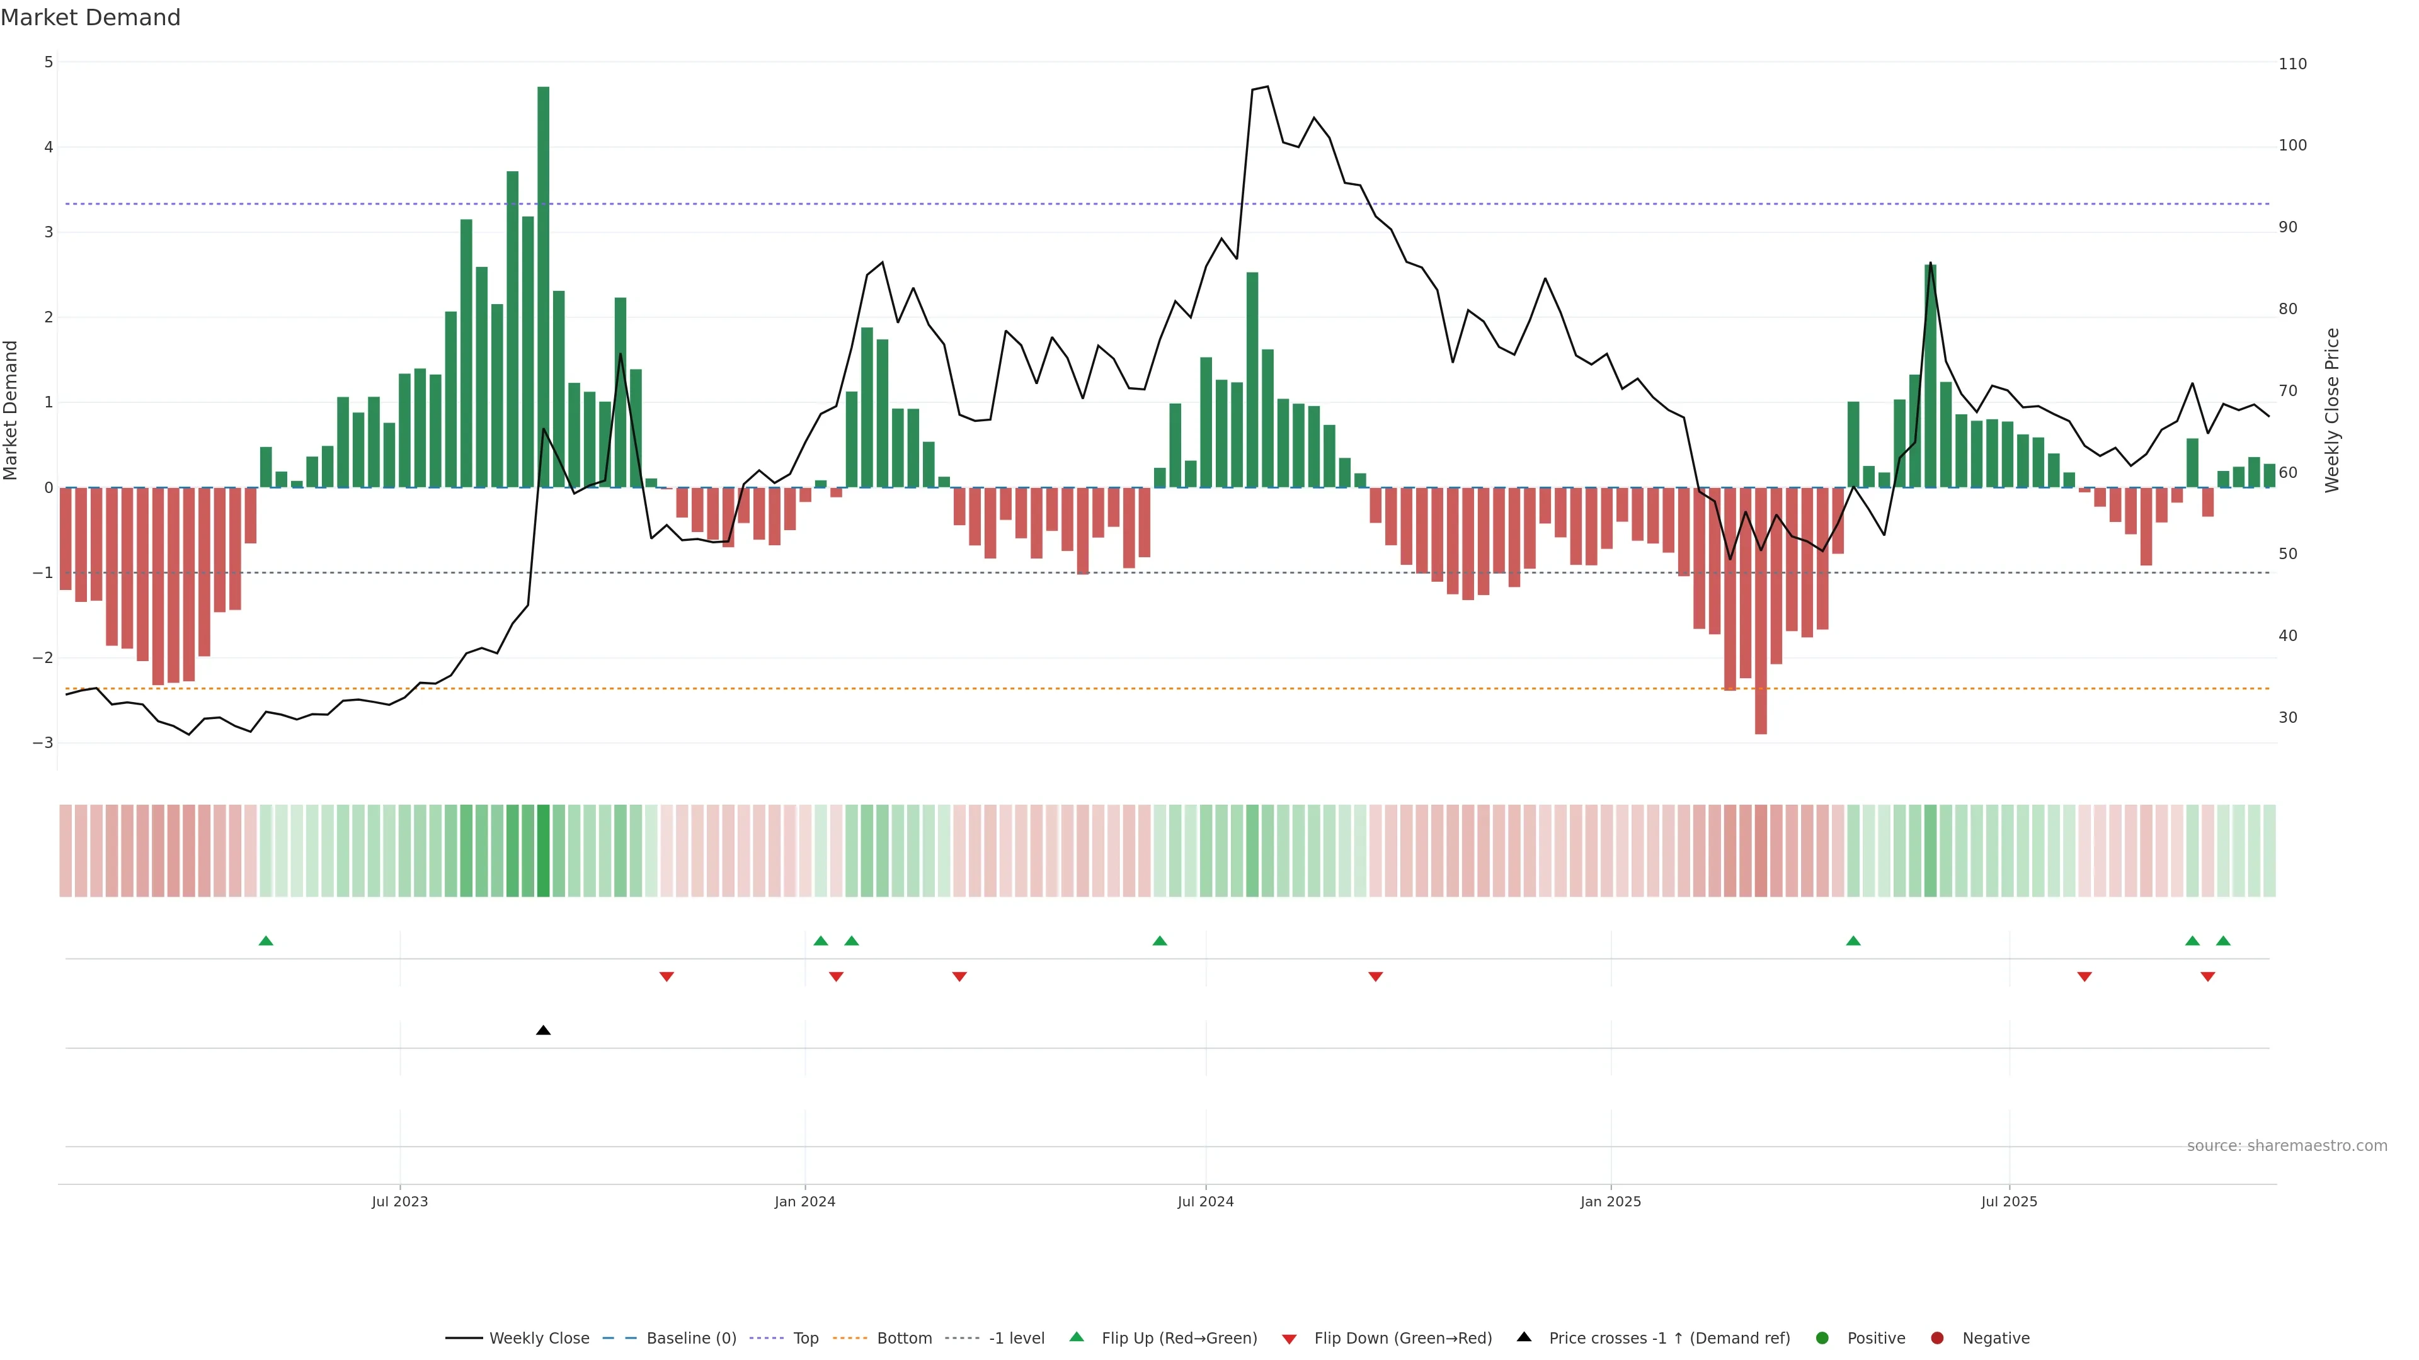This screenshot has height=1360, width=2419.
Task: Click the red Negative legend dot
Action: click(1937, 1339)
